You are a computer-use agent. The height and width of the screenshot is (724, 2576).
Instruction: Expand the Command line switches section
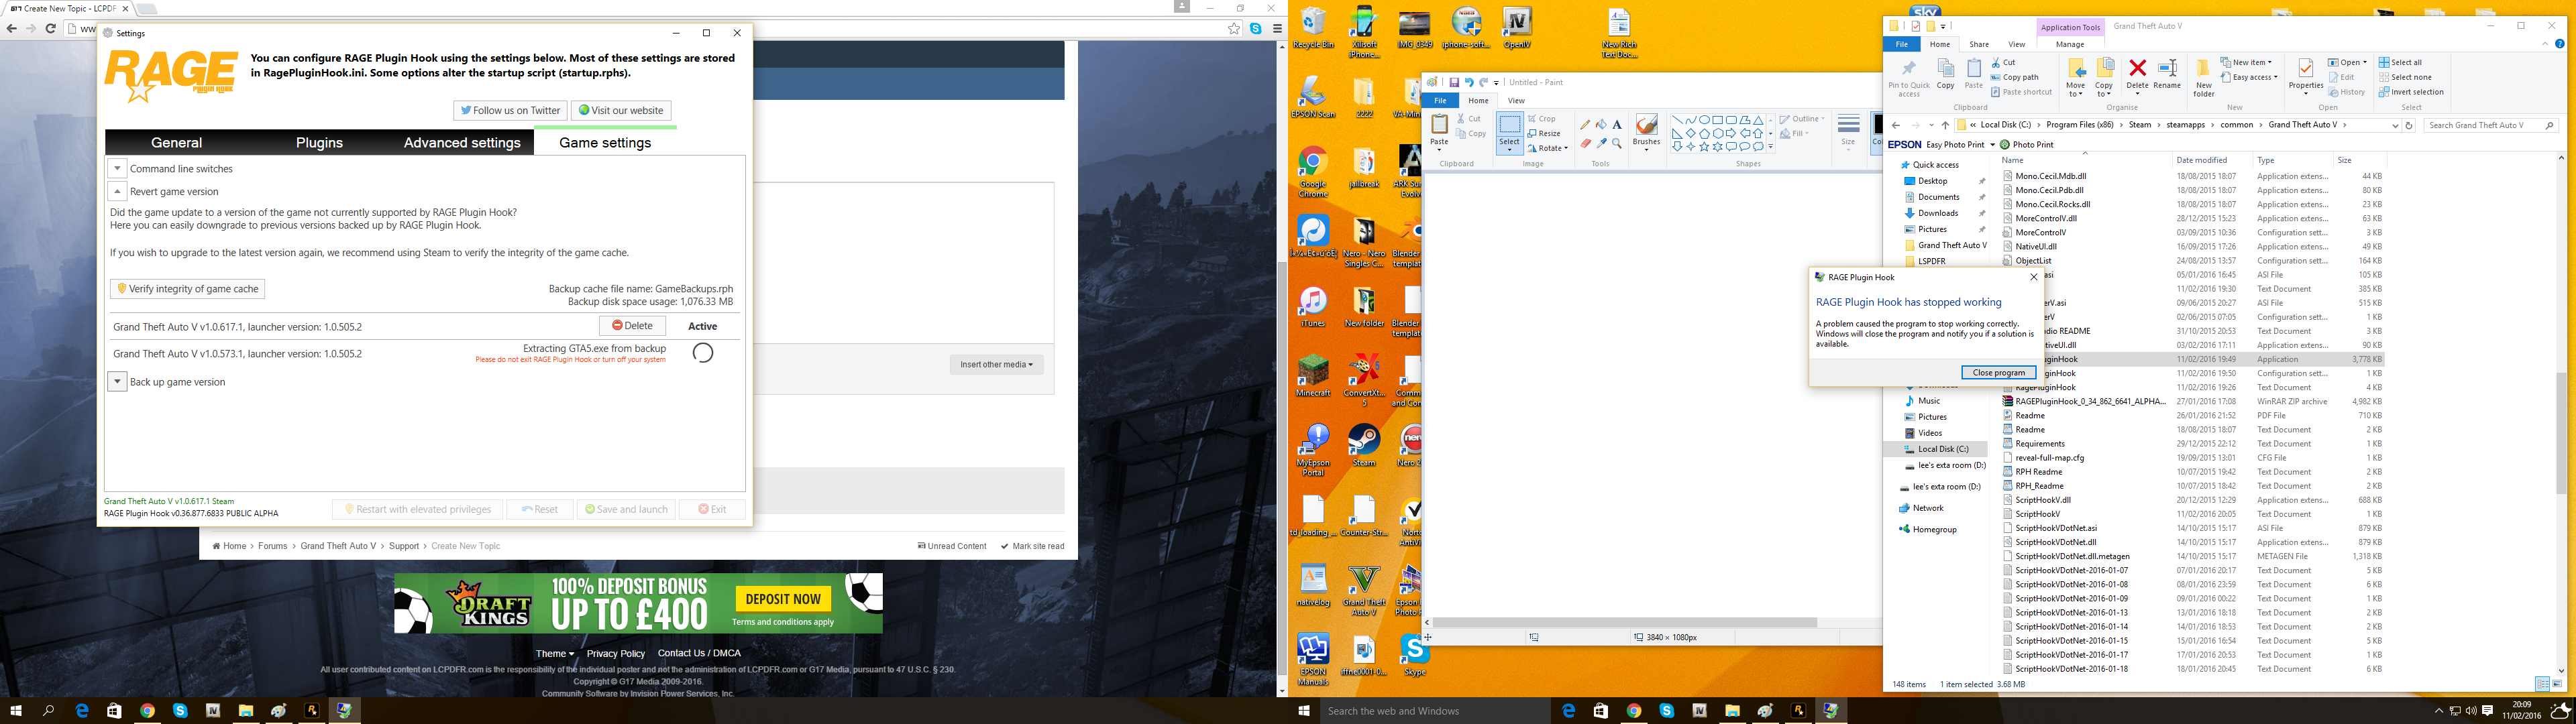pyautogui.click(x=118, y=169)
